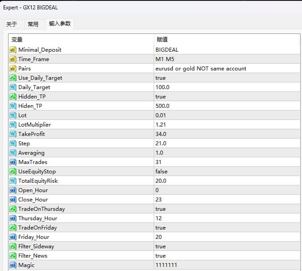Viewport: 302px width, 271px height.
Task: Click the Averaging value 1.0
Action: [159, 153]
